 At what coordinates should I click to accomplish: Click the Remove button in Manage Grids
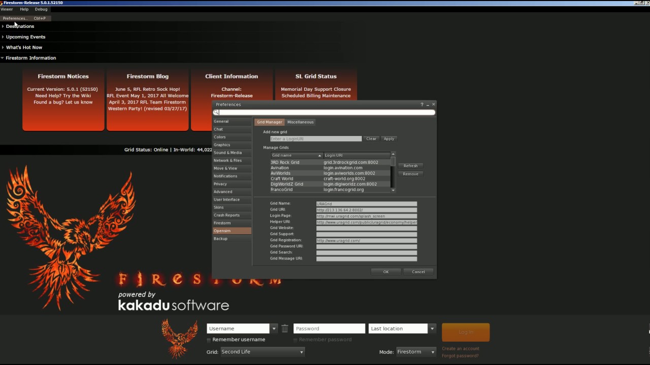point(411,174)
